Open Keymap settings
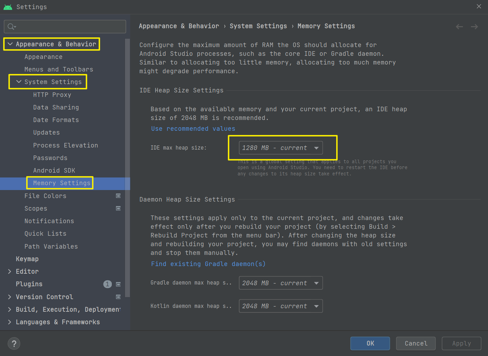This screenshot has height=356, width=488. 27,259
